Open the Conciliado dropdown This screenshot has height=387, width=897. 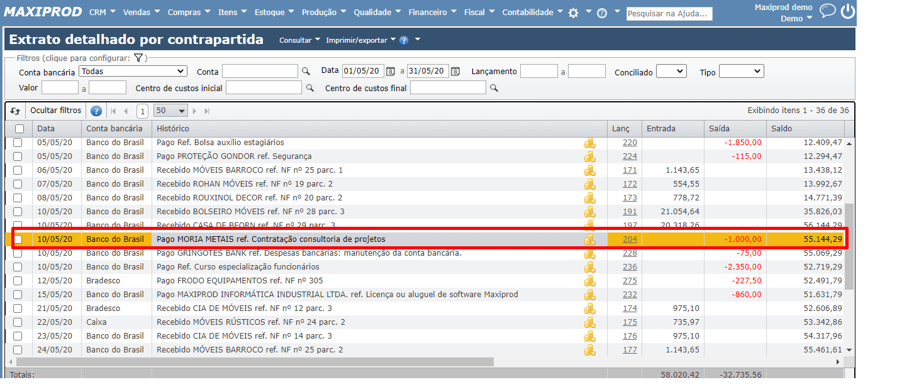pos(671,72)
